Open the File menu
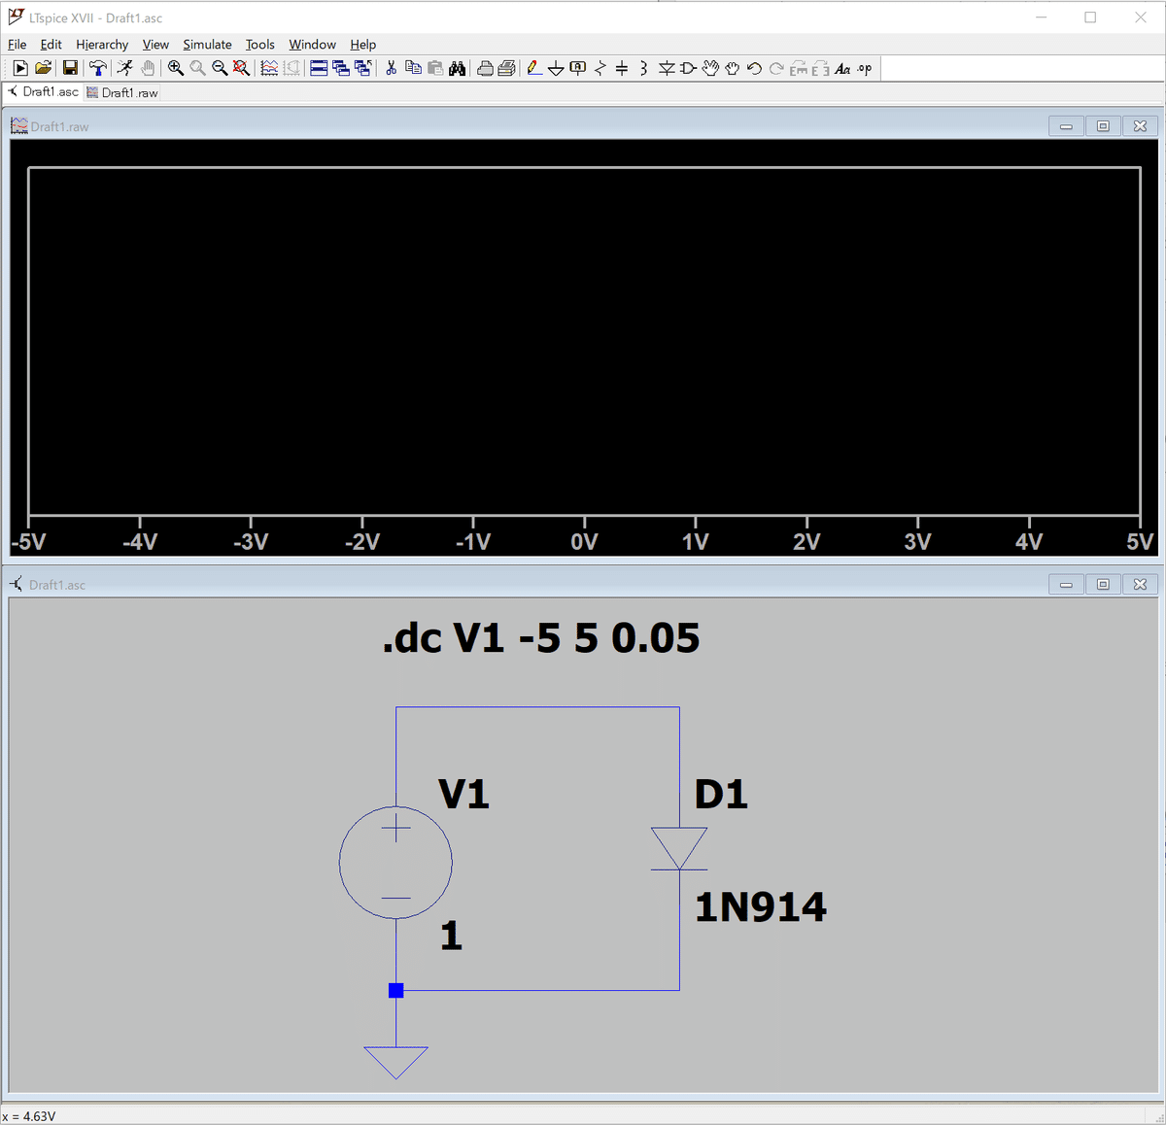Screen dimensions: 1166x1125 coord(17,45)
